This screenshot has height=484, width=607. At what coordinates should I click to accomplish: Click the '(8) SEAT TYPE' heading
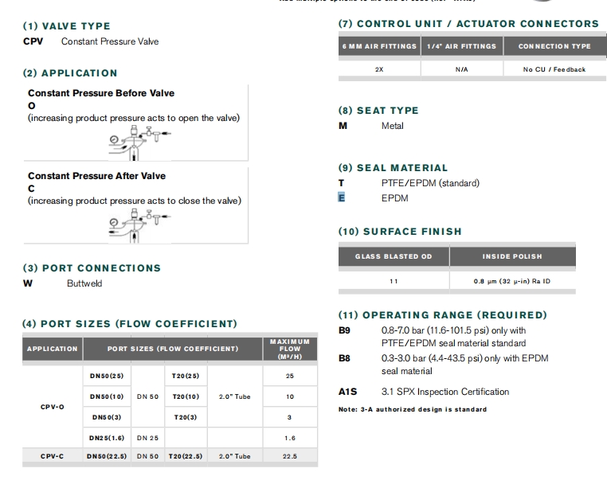click(378, 111)
